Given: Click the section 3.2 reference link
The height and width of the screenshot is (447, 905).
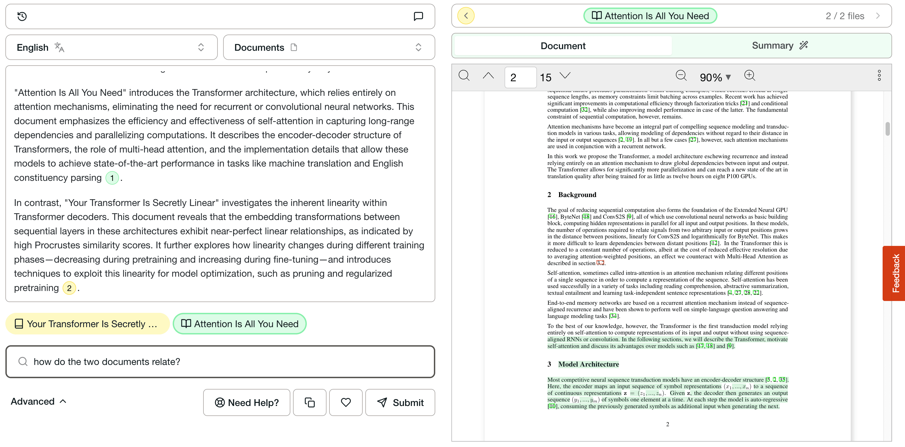Looking at the screenshot, I should (600, 263).
